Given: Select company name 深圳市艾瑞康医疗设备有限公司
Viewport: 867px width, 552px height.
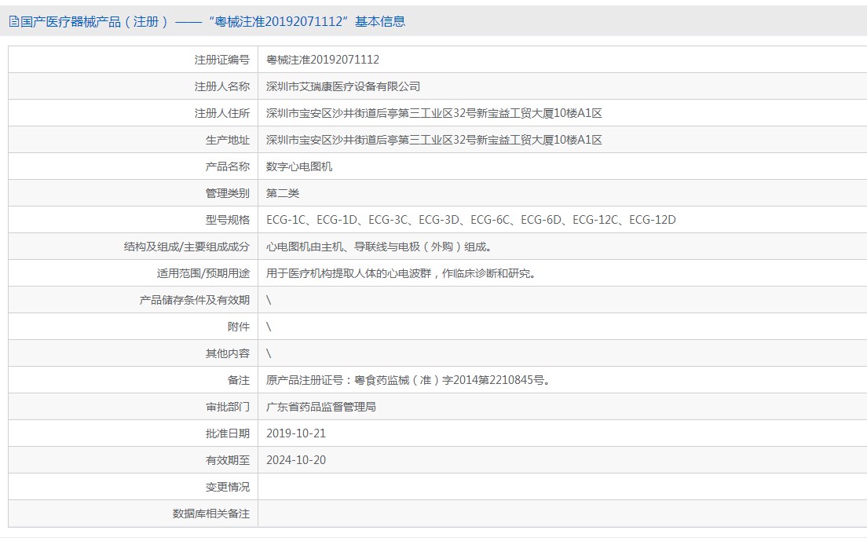Looking at the screenshot, I should (x=343, y=86).
